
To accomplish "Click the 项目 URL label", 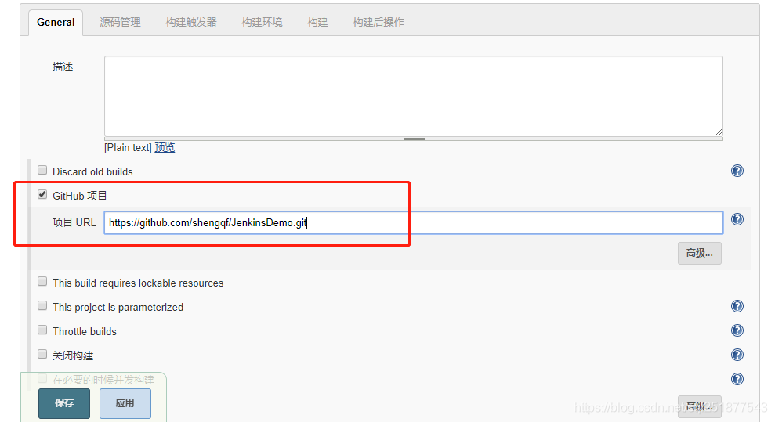I will pos(74,222).
